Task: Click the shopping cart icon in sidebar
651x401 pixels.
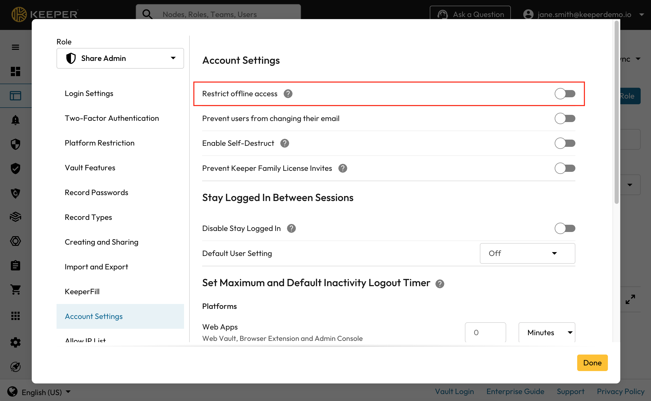Action: [x=15, y=290]
